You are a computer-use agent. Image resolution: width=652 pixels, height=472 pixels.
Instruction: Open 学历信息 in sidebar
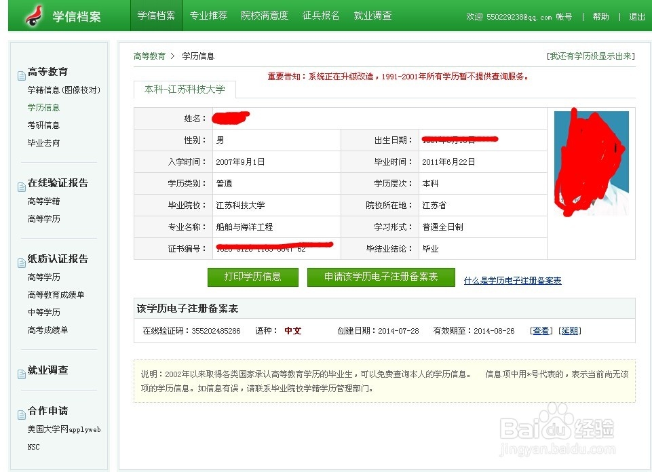click(43, 108)
